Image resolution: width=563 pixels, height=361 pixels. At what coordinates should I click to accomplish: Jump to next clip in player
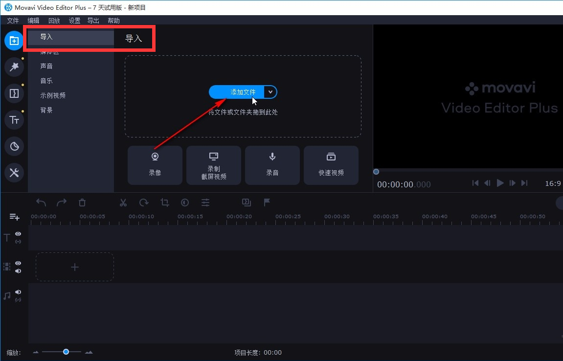coord(524,183)
